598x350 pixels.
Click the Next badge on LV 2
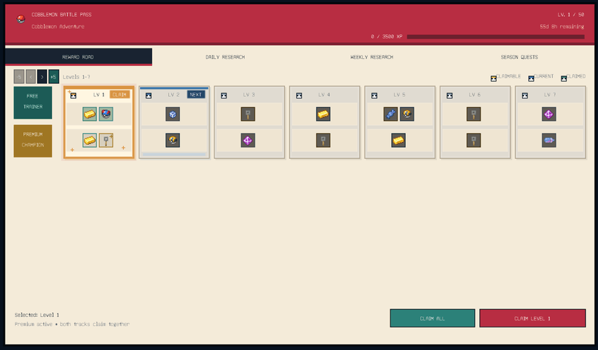click(196, 94)
